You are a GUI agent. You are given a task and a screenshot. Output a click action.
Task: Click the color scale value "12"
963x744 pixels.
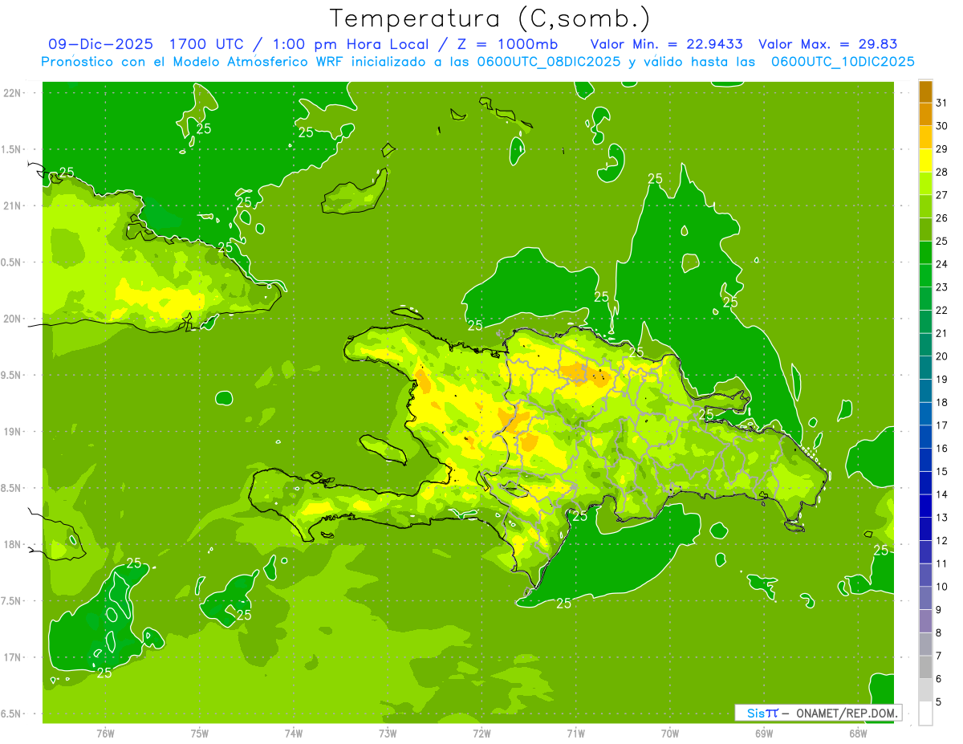pyautogui.click(x=941, y=540)
